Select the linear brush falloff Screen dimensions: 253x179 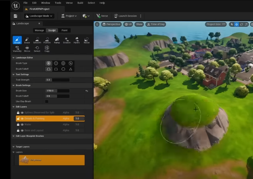56,69
